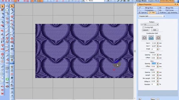Click the target concentric circle icon
The width and height of the screenshot is (179, 100).
pos(3,62)
